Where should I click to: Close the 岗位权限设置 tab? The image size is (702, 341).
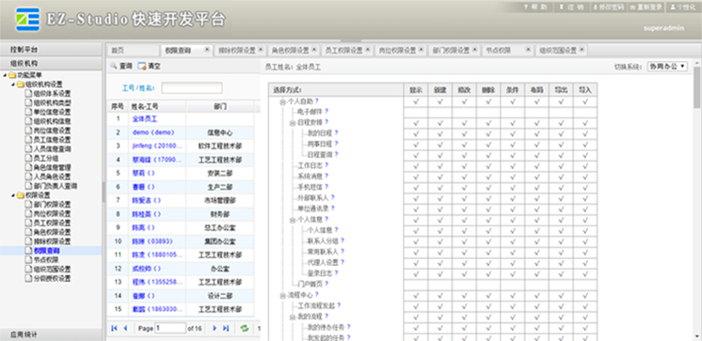tap(422, 50)
